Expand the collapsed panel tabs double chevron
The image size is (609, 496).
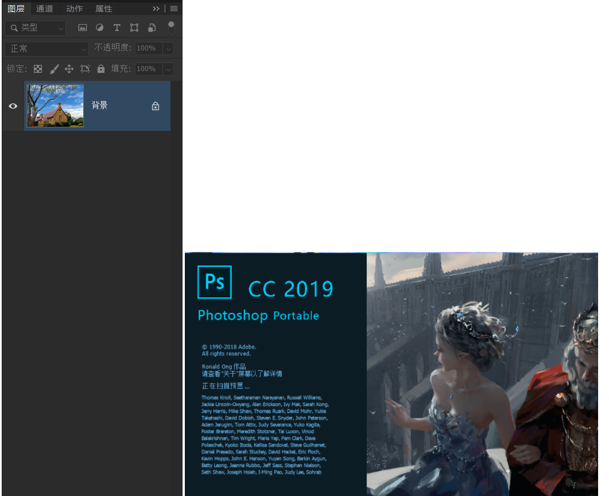pos(156,9)
